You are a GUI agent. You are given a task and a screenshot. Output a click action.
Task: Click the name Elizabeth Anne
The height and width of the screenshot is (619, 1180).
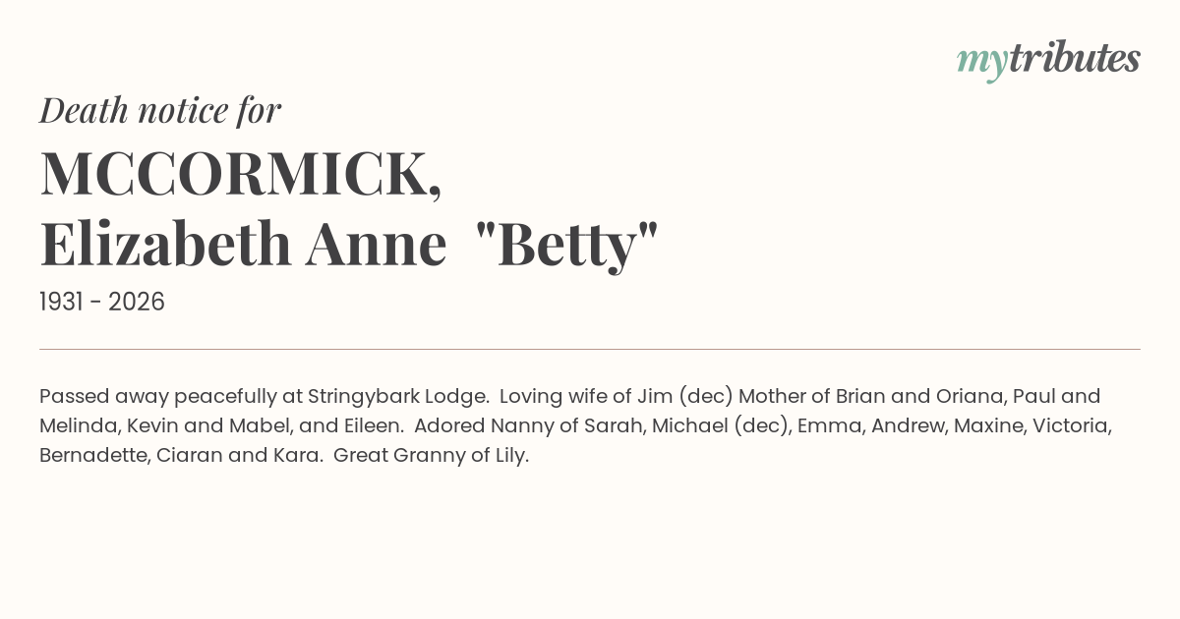pyautogui.click(x=243, y=246)
